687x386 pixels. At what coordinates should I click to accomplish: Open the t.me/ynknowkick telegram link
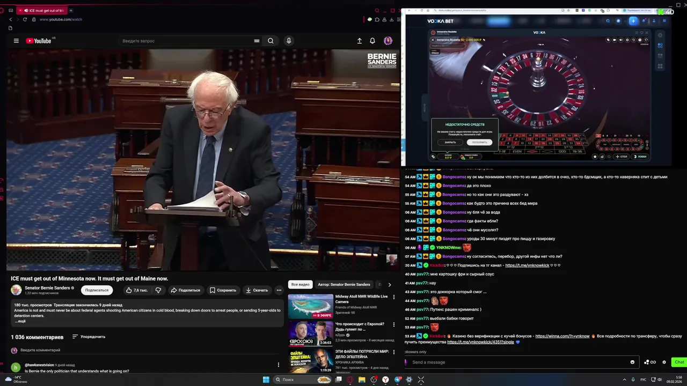point(527,265)
